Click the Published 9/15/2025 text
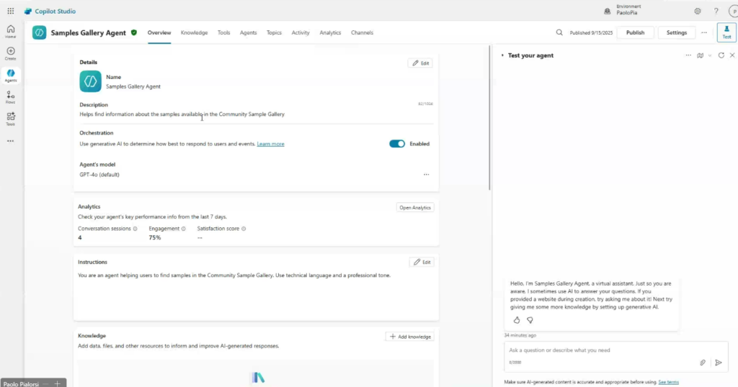This screenshot has width=738, height=387. coord(591,33)
